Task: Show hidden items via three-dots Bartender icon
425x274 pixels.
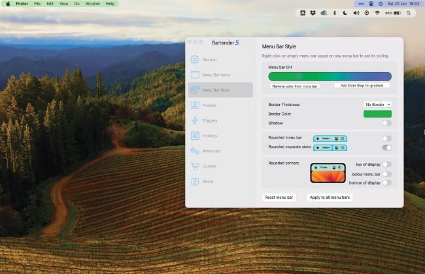Action: tap(361, 4)
